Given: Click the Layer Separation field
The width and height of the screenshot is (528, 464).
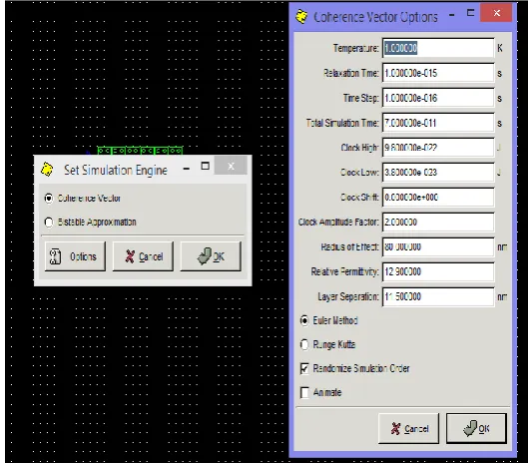Looking at the screenshot, I should [438, 297].
